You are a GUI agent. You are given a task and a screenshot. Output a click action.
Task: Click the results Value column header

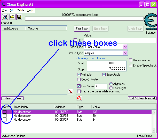(x=46, y=28)
